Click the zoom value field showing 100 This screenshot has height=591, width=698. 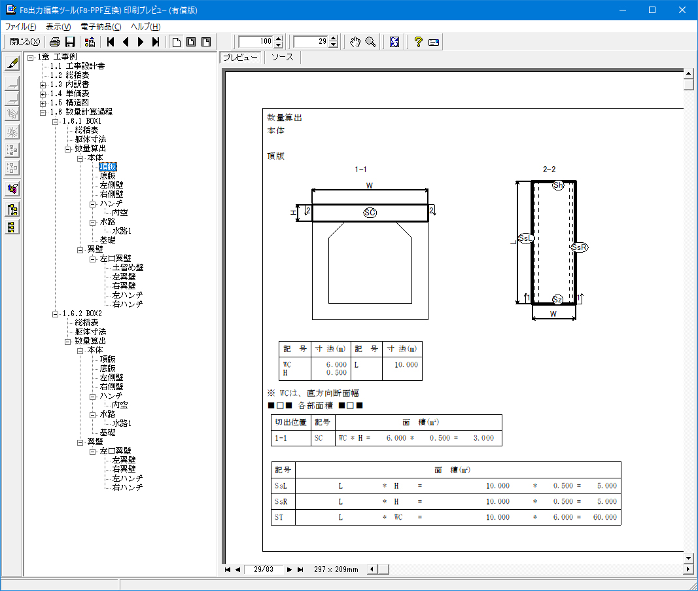(x=256, y=42)
